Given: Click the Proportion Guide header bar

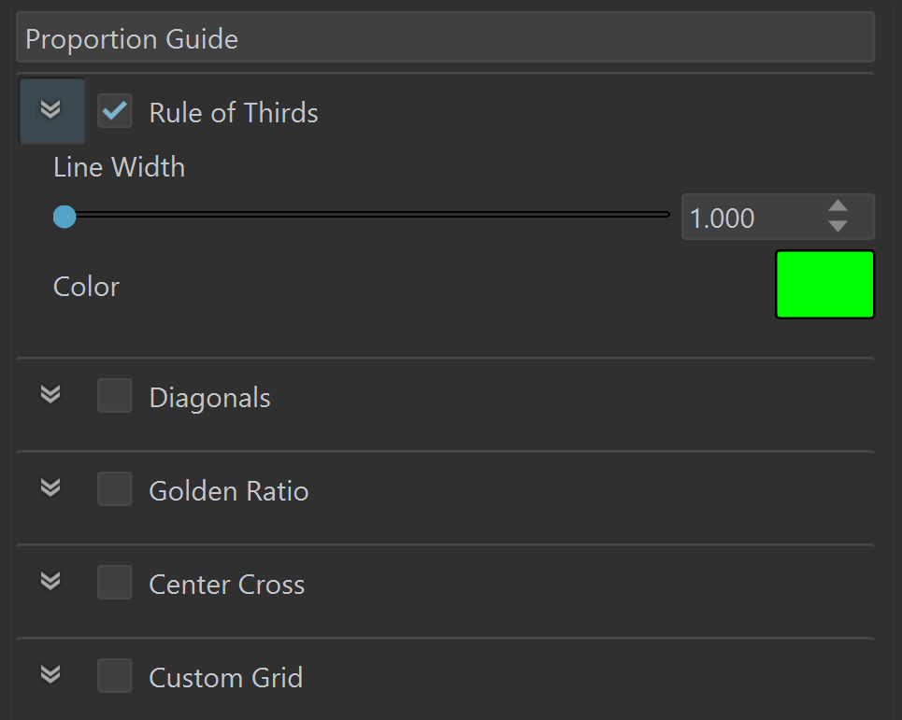Looking at the screenshot, I should click(445, 37).
